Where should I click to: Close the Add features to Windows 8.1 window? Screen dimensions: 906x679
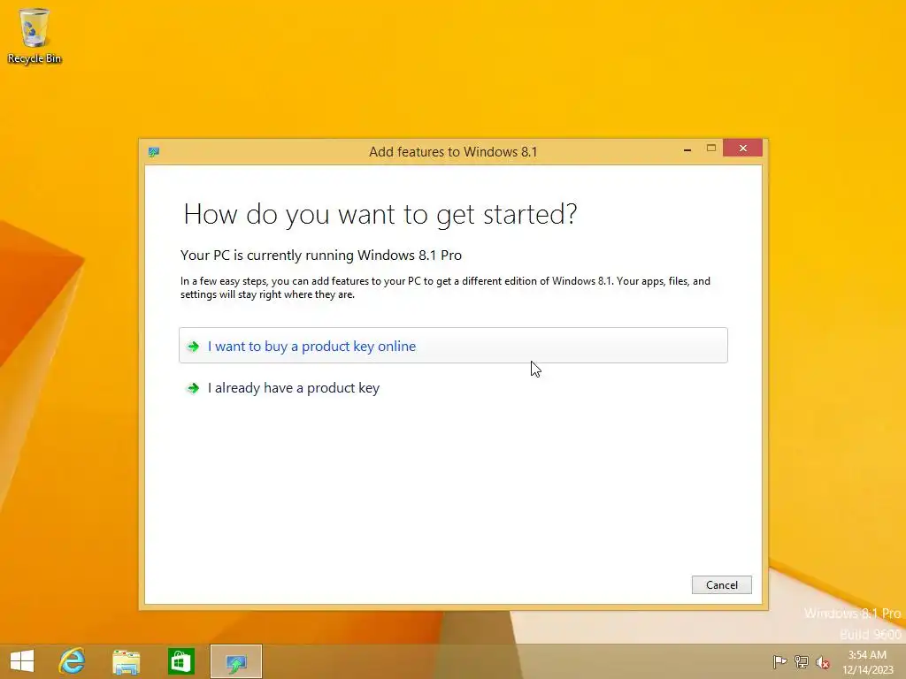pyautogui.click(x=742, y=149)
